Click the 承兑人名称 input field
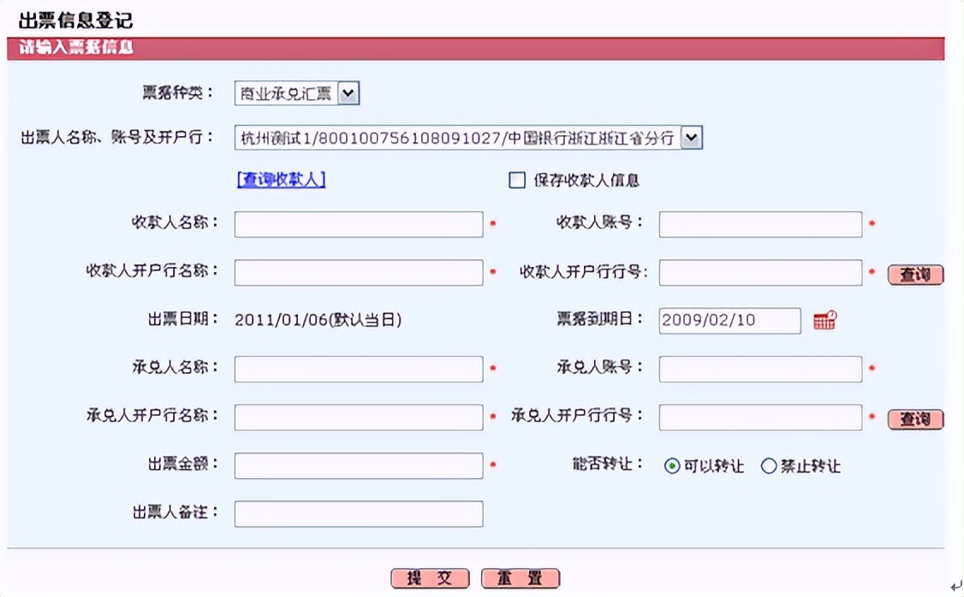964x597 pixels. coord(358,369)
